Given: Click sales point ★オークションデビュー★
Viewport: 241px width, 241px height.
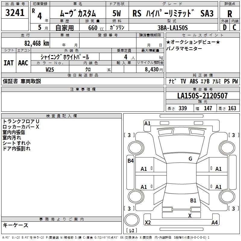Looking at the screenshot, I should point(193,42).
